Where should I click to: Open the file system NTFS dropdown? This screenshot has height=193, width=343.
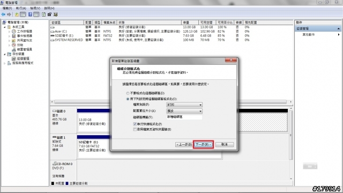(x=184, y=105)
